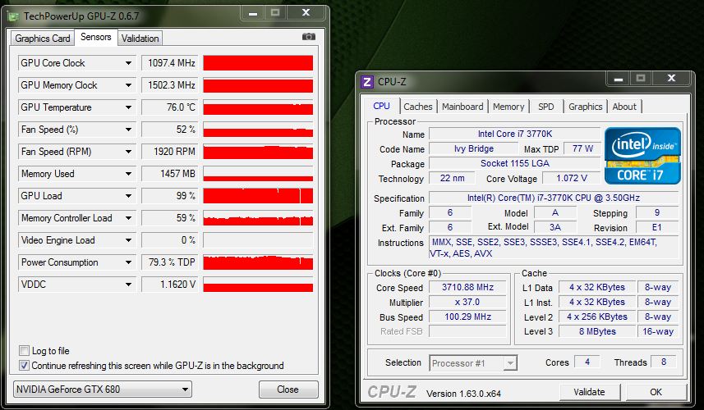This screenshot has height=410, width=704.
Task: Click the CPU-Z title bar Z icon
Action: click(367, 82)
